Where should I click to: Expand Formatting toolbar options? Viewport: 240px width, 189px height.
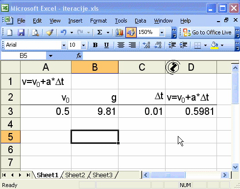pos(238,45)
